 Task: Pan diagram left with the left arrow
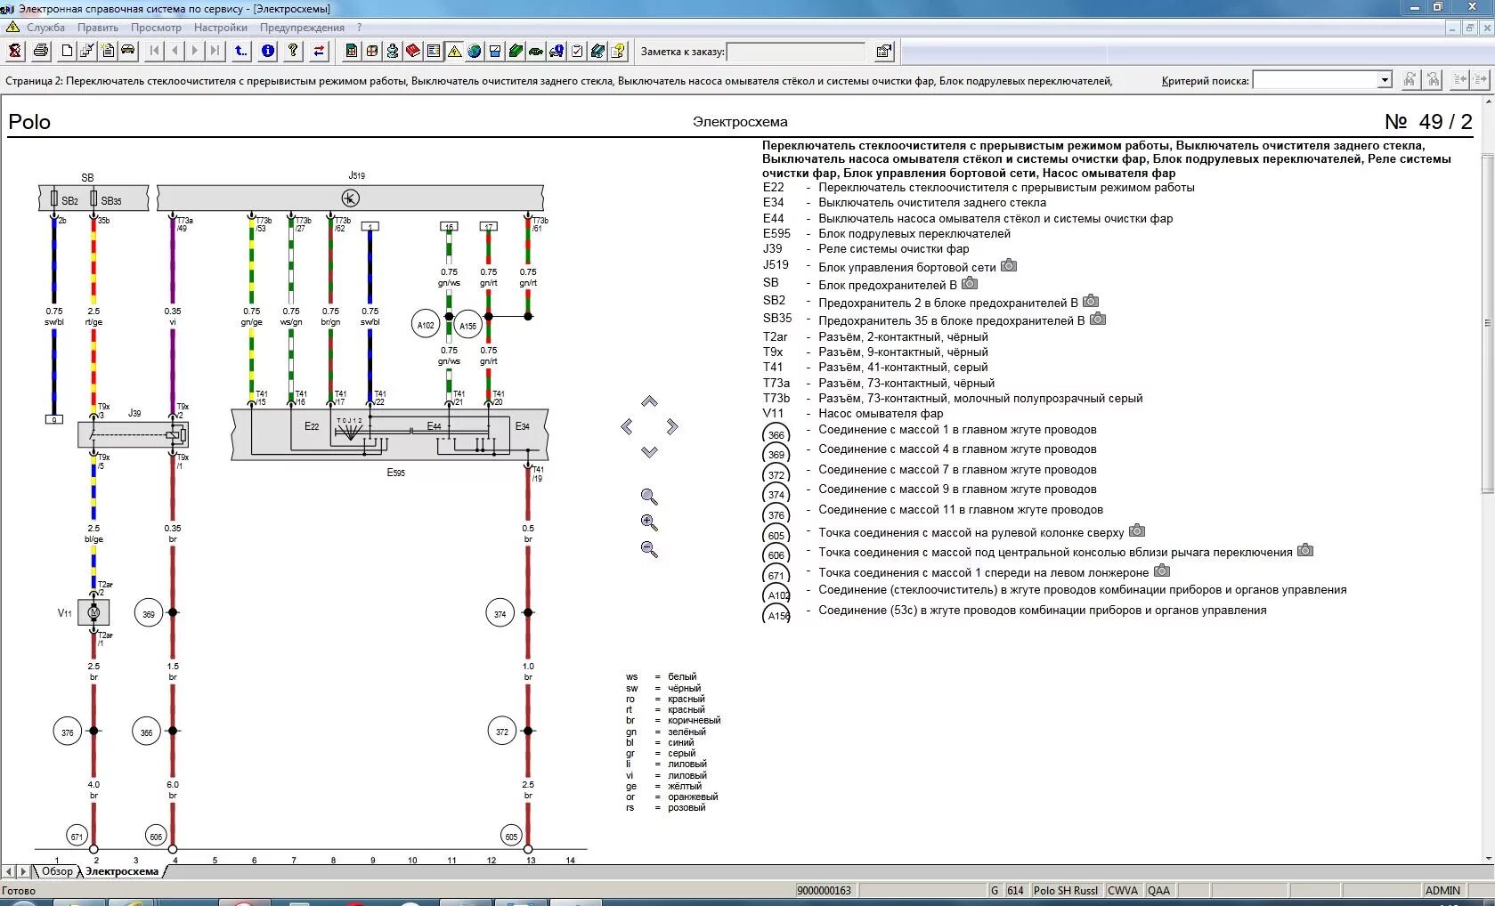click(x=627, y=427)
